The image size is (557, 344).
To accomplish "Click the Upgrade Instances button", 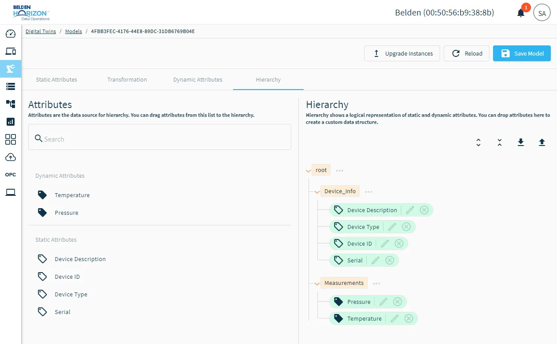I will pos(402,53).
